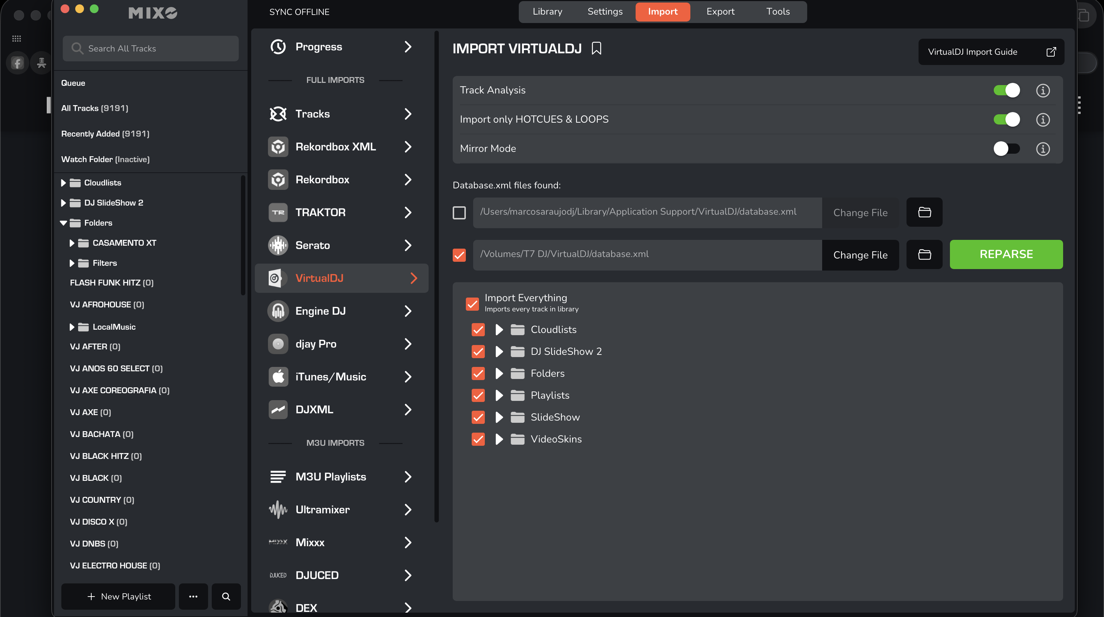
Task: Check the Application Support database.xml checkbox
Action: pyautogui.click(x=459, y=212)
